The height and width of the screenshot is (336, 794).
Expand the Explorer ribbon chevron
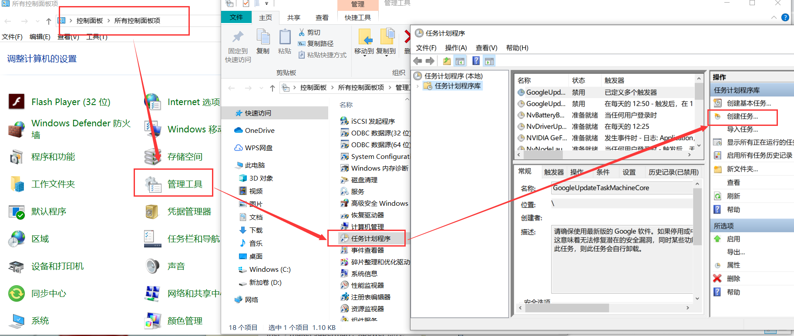pyautogui.click(x=774, y=17)
